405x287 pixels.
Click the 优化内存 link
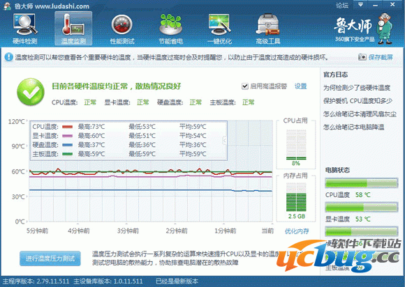coord(297,231)
